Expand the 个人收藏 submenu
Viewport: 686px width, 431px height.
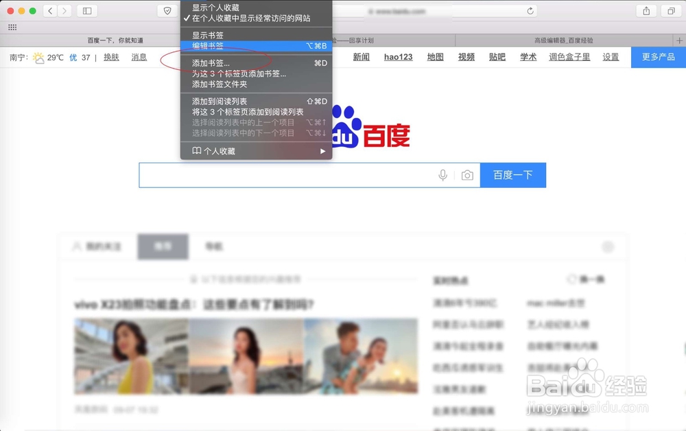coord(257,151)
